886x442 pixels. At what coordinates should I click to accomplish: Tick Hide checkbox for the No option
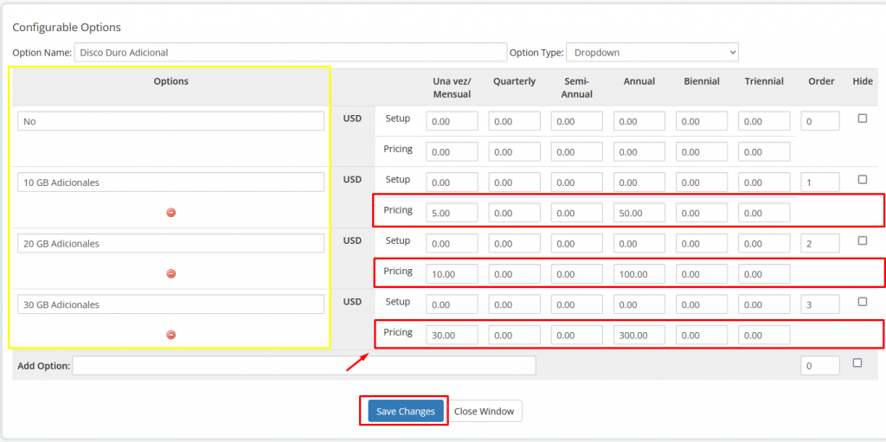862,119
